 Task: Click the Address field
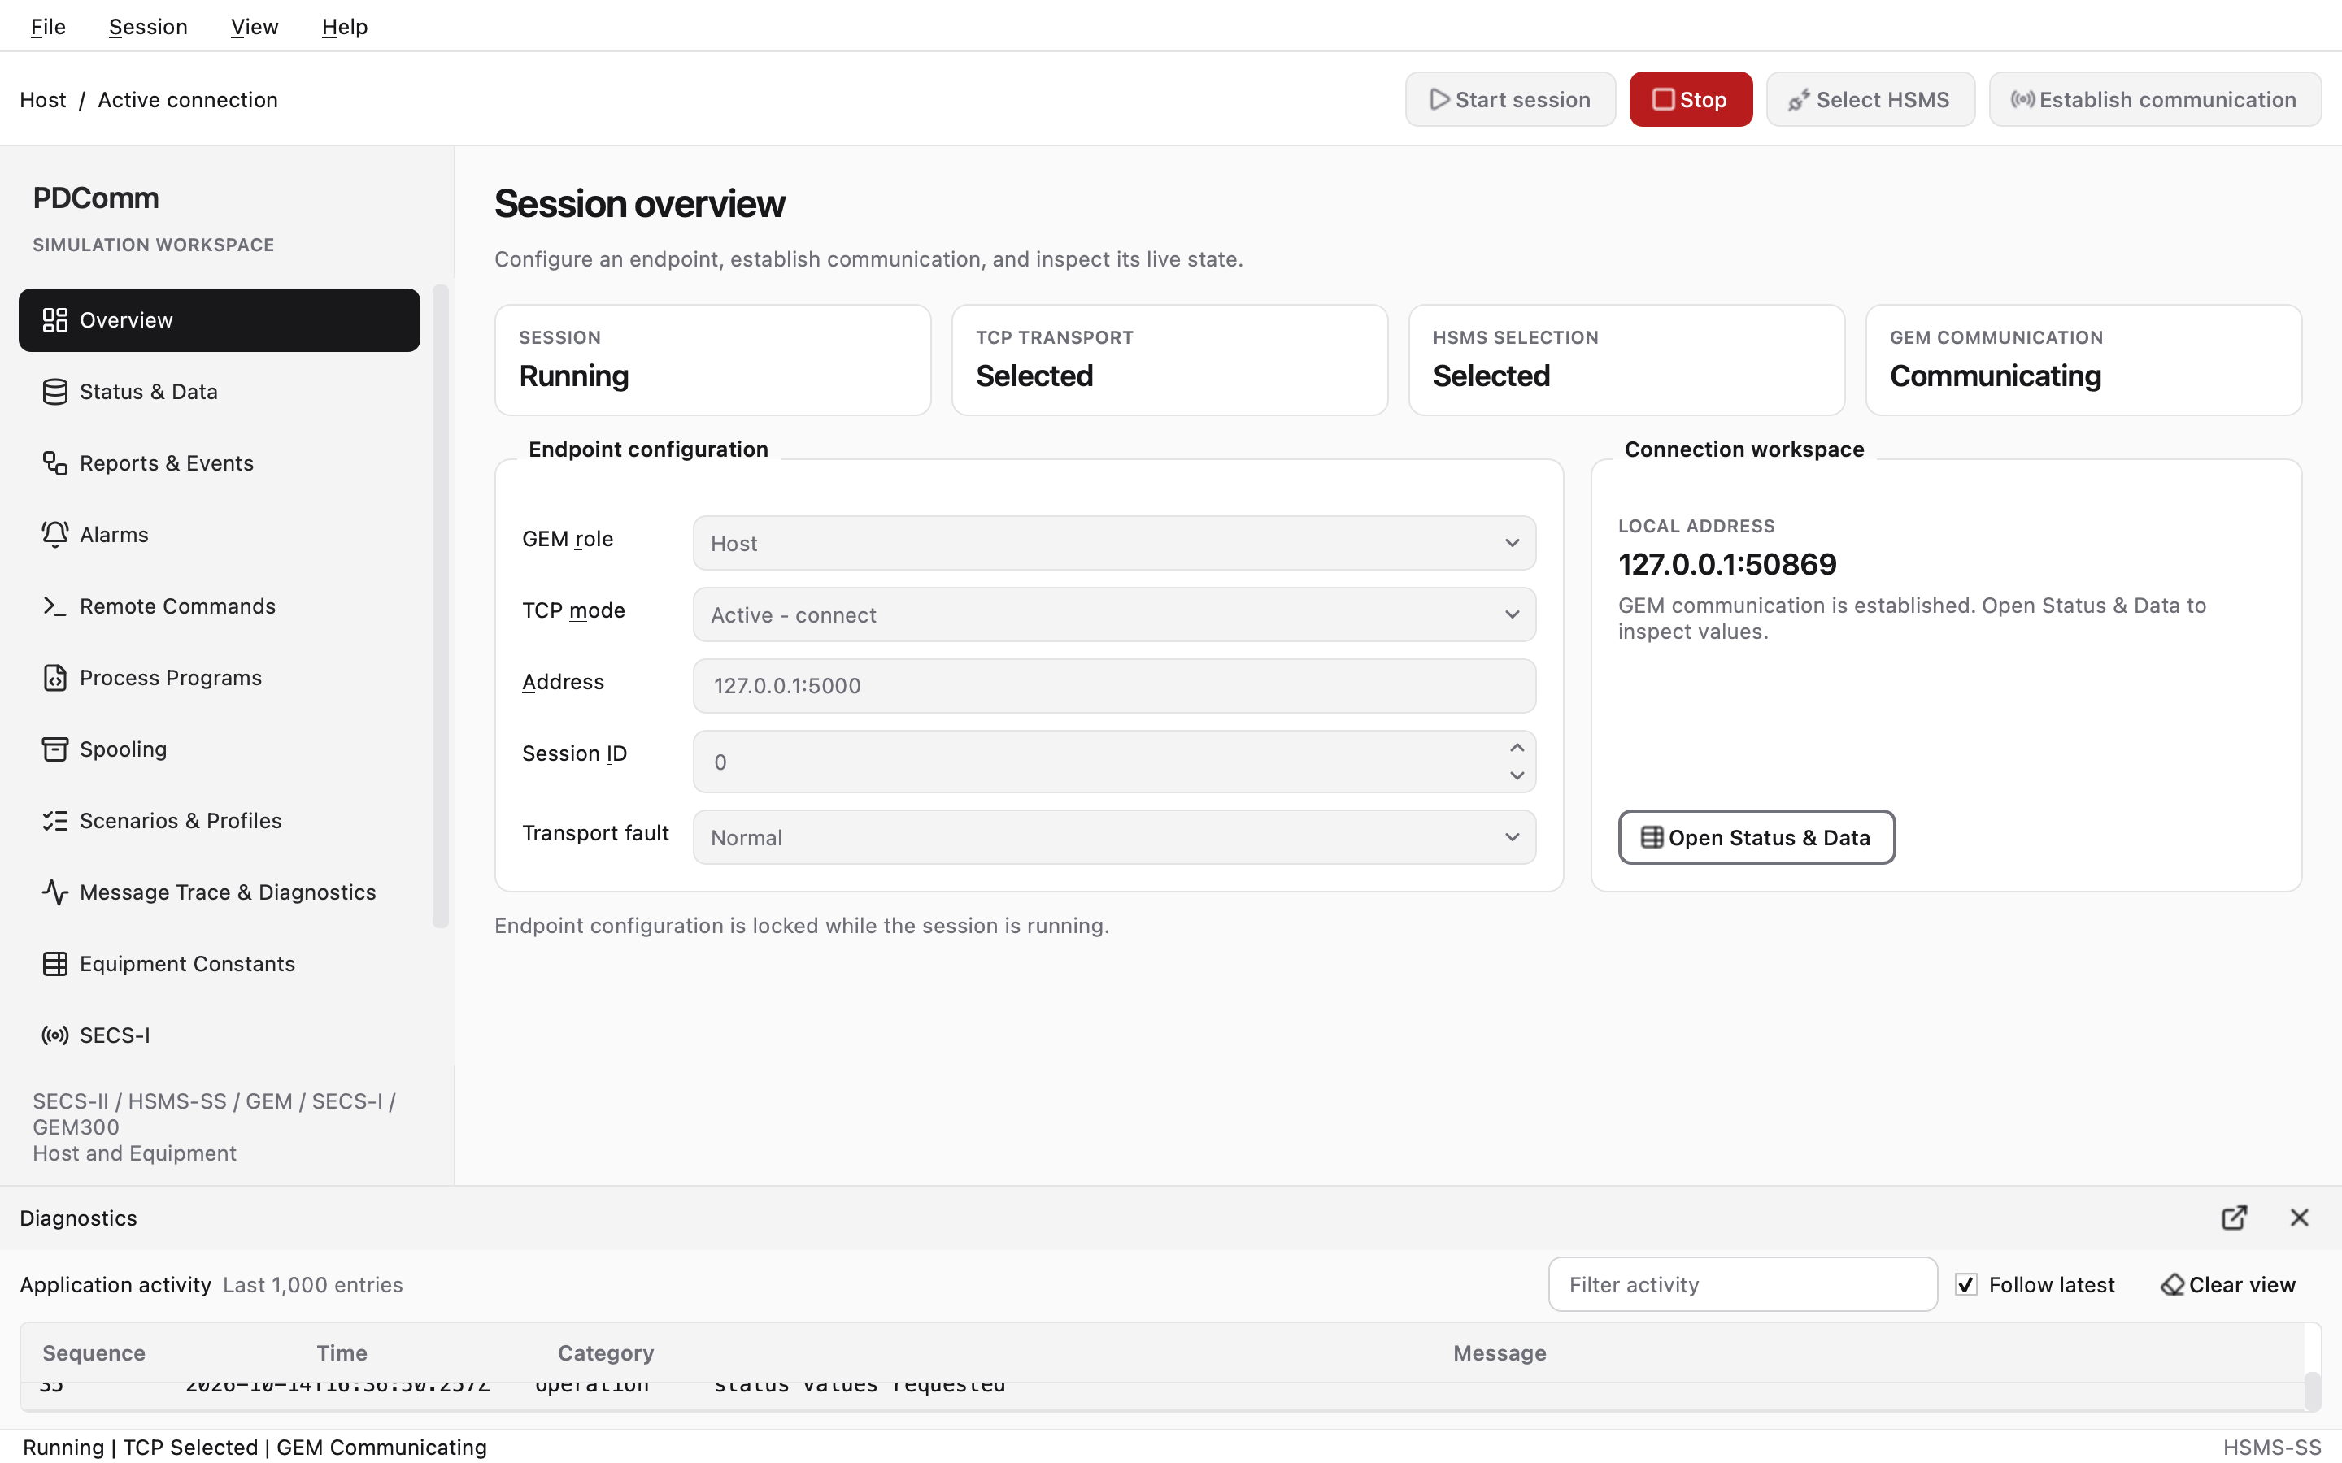click(x=1114, y=686)
